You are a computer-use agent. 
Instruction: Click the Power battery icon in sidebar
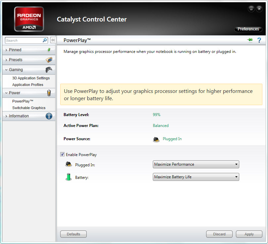[x=49, y=93]
